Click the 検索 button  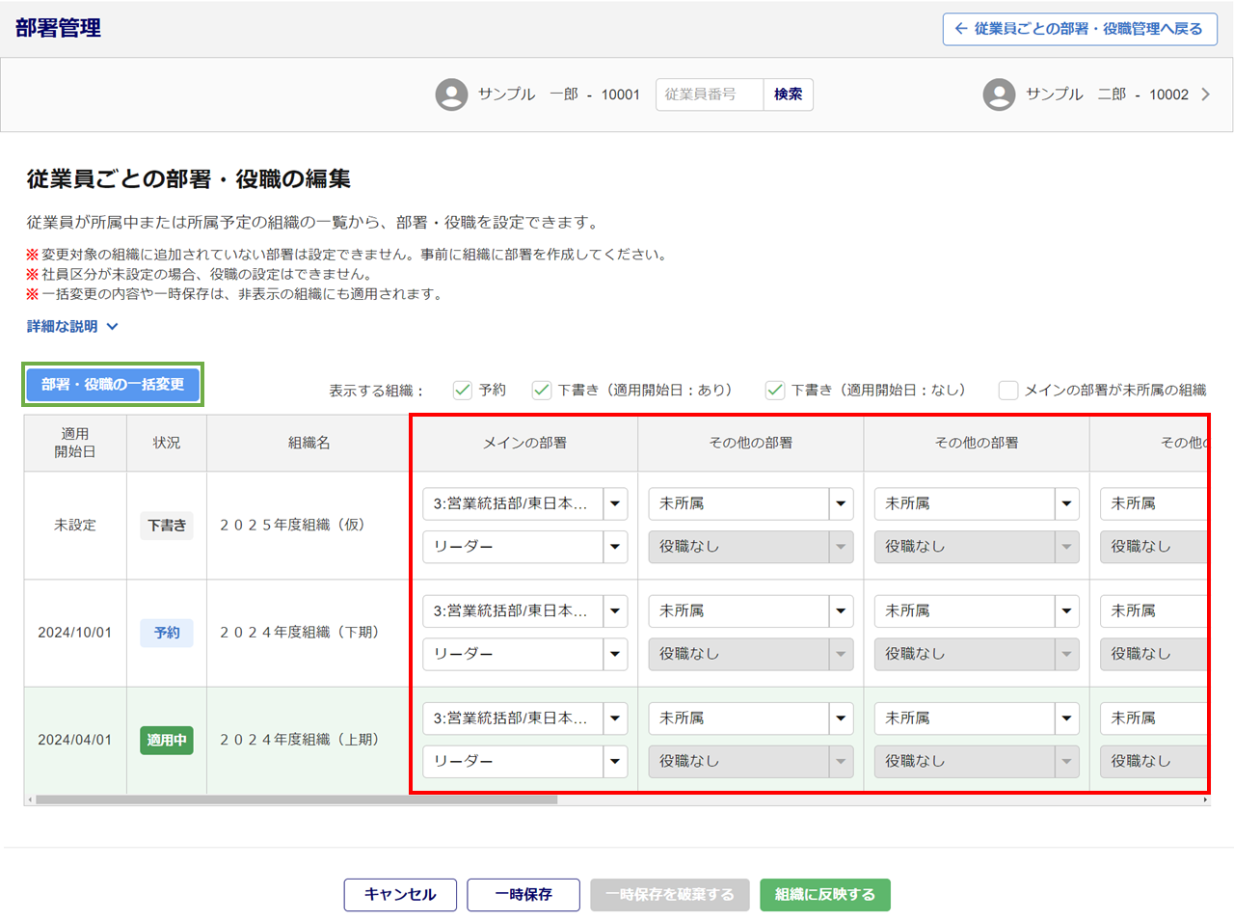point(788,95)
